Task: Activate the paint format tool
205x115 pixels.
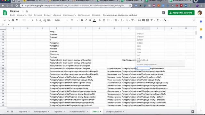Action: (17, 20)
